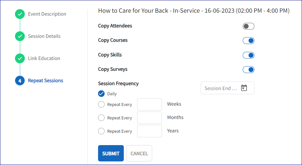
Task: Click the Event Description checkmark step icon
Action: (20, 14)
